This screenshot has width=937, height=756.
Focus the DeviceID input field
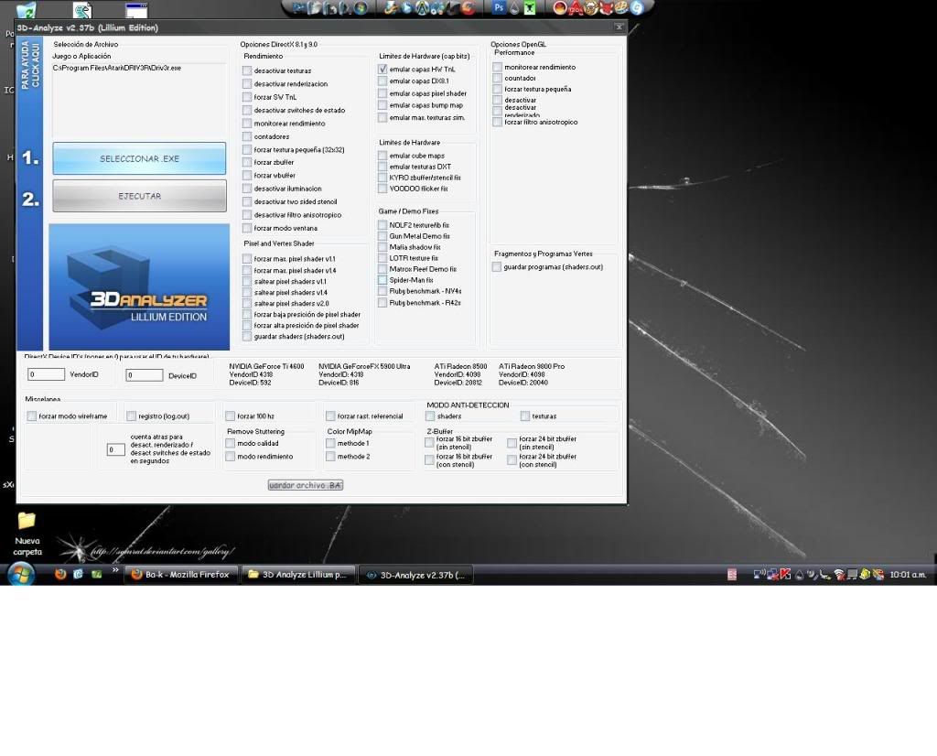(144, 375)
